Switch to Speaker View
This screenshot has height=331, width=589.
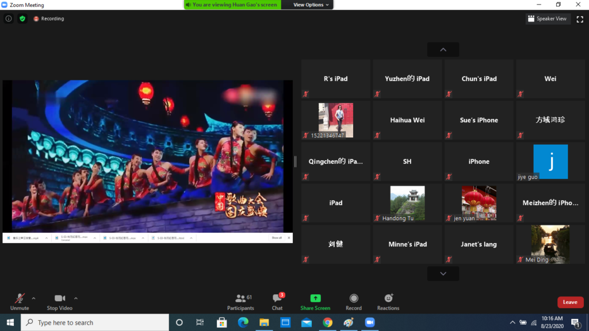pyautogui.click(x=548, y=18)
